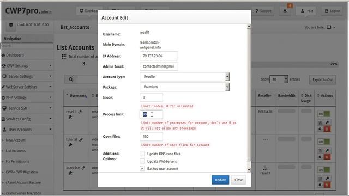Focus the Inode input field
The height and width of the screenshot is (196, 349).
(151, 97)
